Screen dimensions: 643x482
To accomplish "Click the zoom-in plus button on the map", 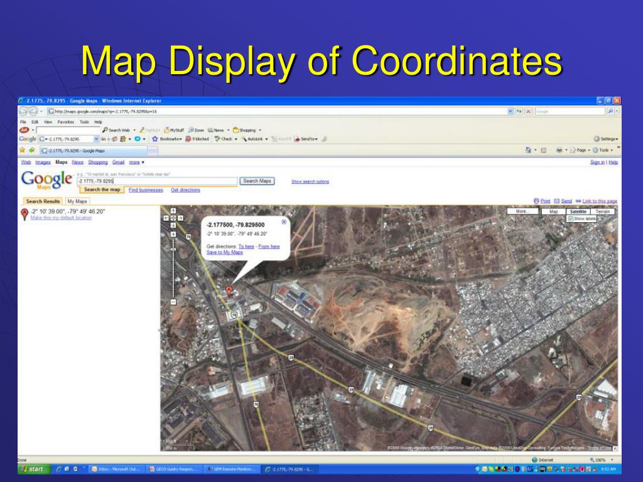I will 173,235.
